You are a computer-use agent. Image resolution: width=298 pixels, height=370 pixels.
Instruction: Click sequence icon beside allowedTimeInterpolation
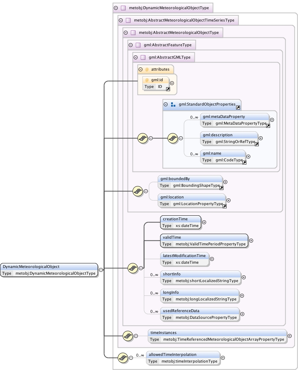pyautogui.click(x=123, y=358)
